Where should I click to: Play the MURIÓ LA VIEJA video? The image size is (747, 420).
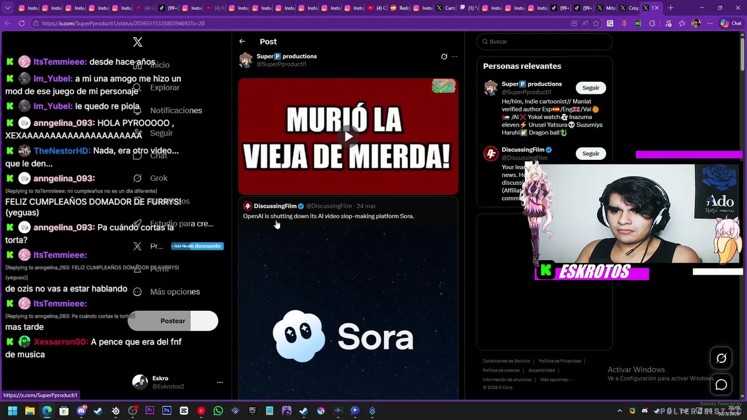[348, 136]
